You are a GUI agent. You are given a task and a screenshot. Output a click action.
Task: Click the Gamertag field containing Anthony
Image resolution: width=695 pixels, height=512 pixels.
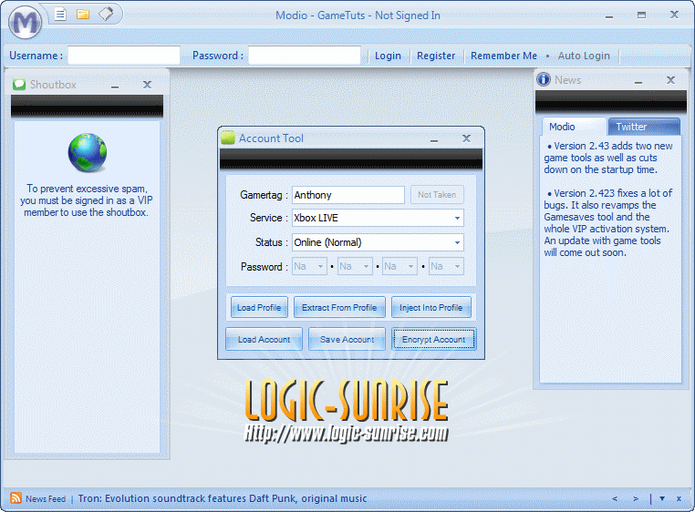[347, 195]
